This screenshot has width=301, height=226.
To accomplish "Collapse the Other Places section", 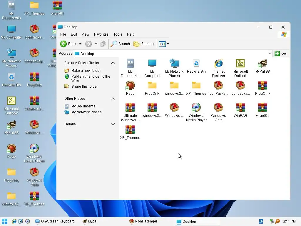I will tap(113, 98).
